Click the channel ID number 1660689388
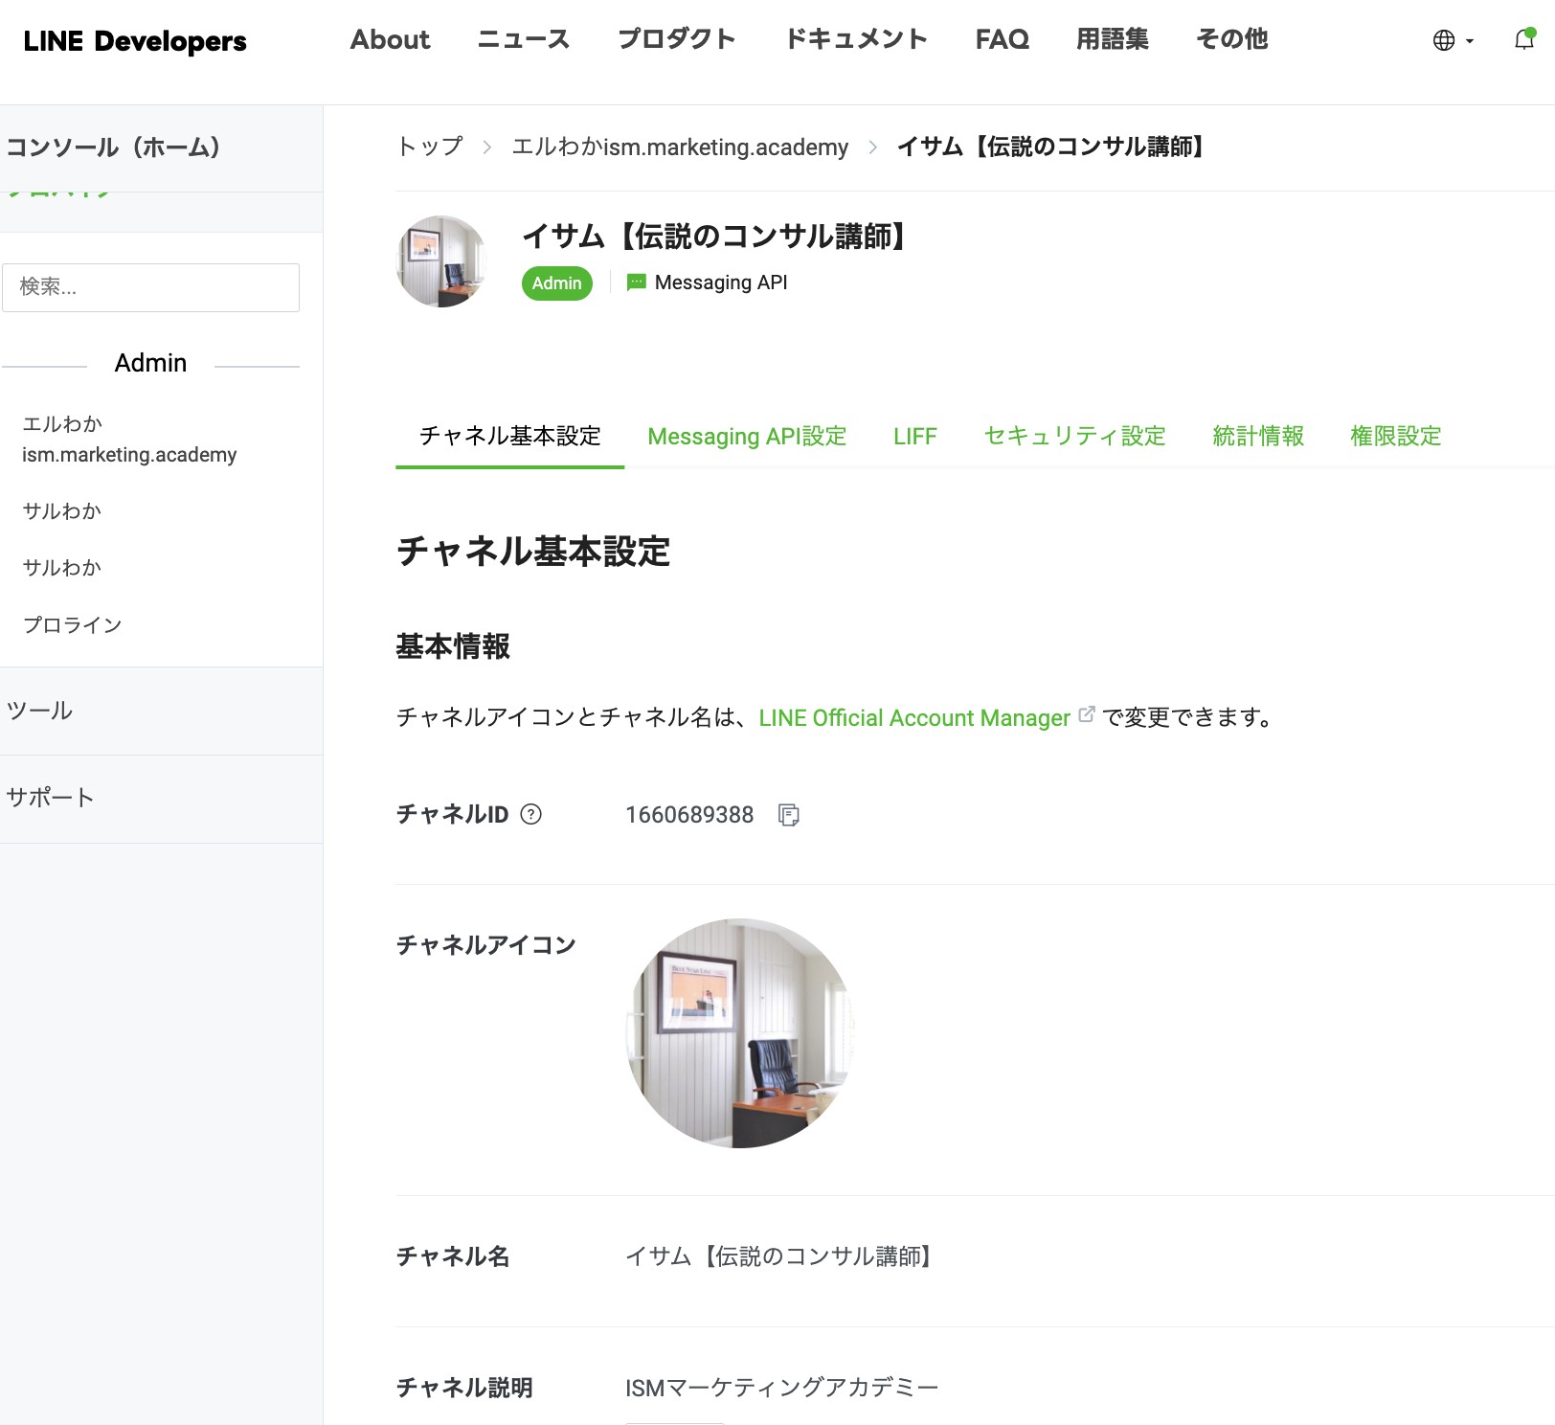 click(689, 815)
